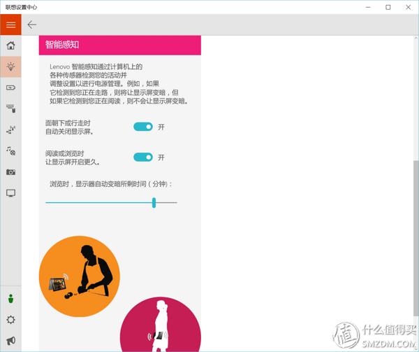
Task: Click the slider track right of the thumb
Action: [166, 203]
